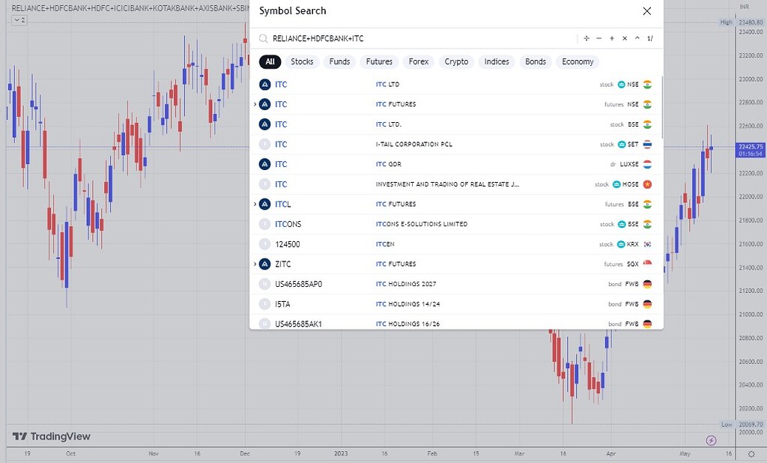This screenshot has height=463, width=767.
Task: Expand the ITCL futures BSE row
Action: (x=255, y=204)
